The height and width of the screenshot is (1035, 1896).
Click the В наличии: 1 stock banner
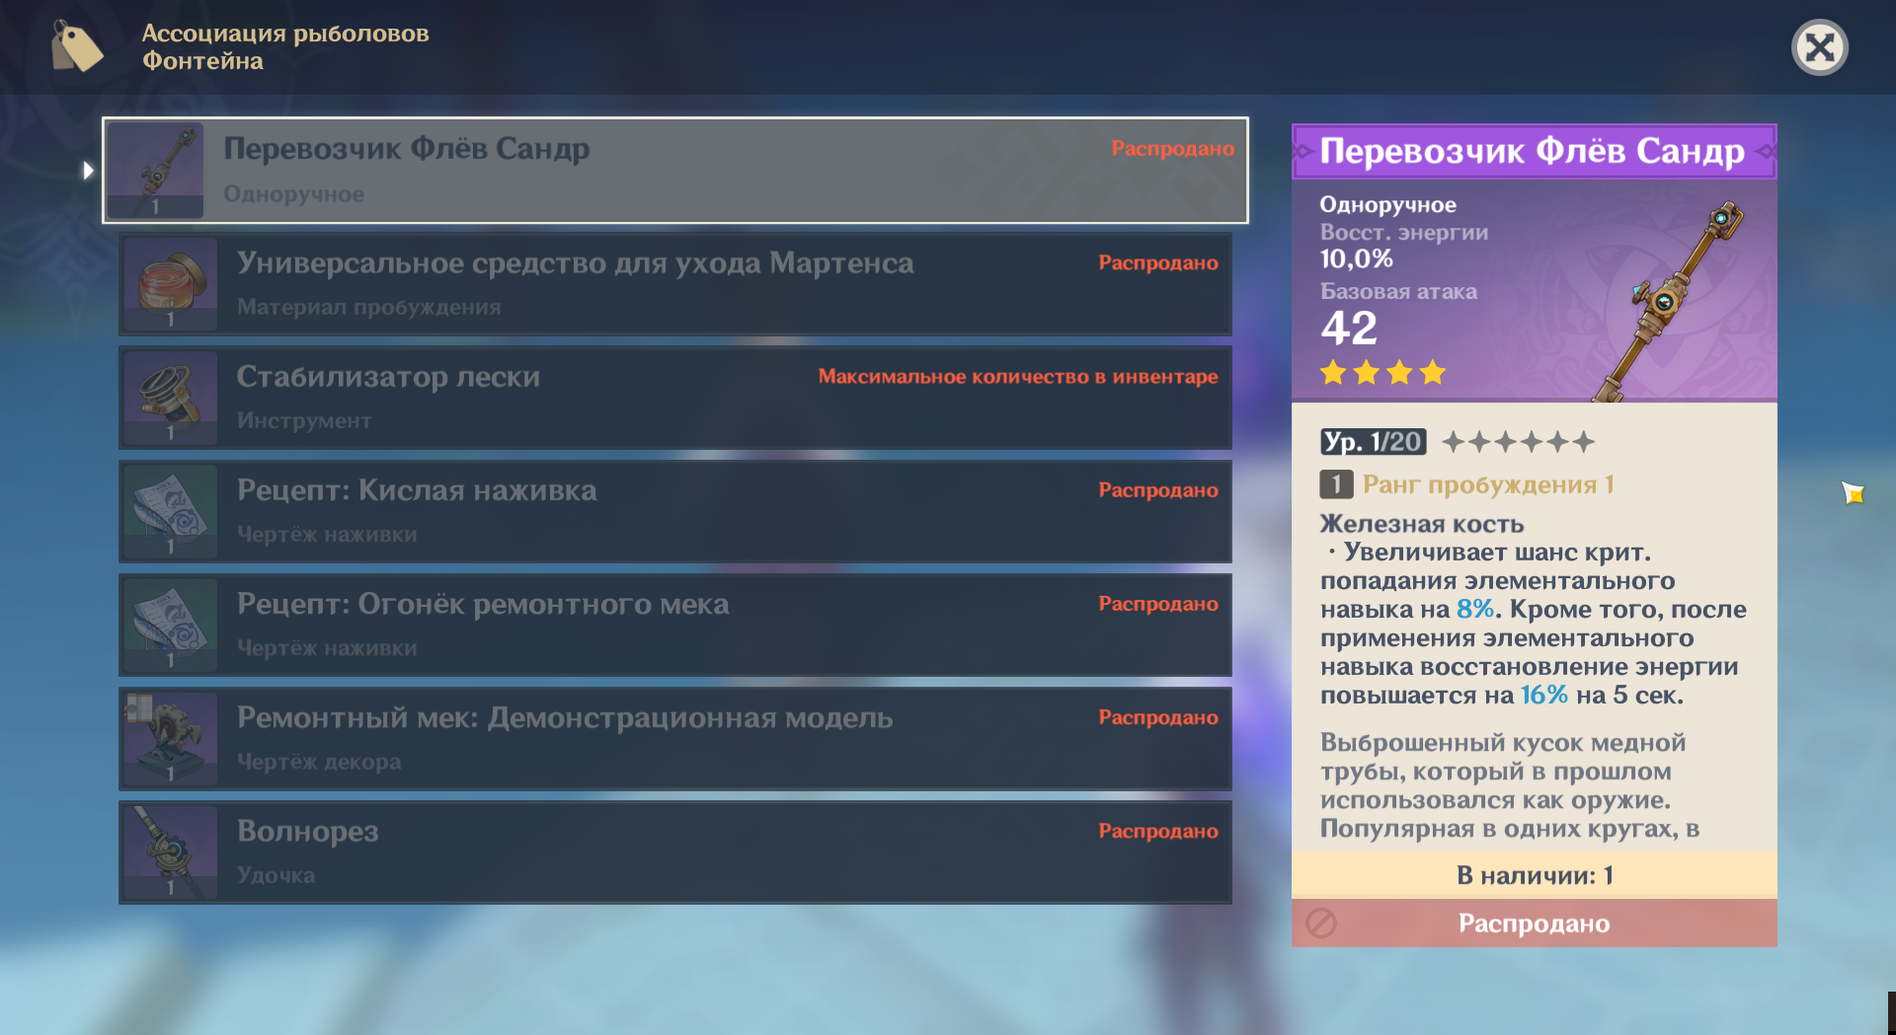(x=1534, y=875)
